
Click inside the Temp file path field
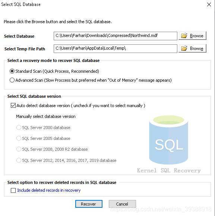click(x=116, y=48)
